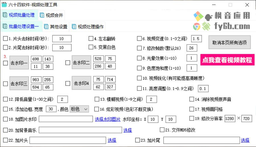256x147 pixels.
Task: Click 去水印4 field with value 714
Action: pos(110,79)
